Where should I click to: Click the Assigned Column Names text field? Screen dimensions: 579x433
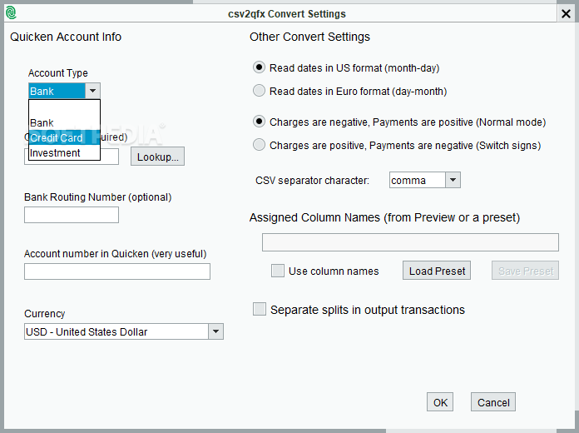coord(410,242)
